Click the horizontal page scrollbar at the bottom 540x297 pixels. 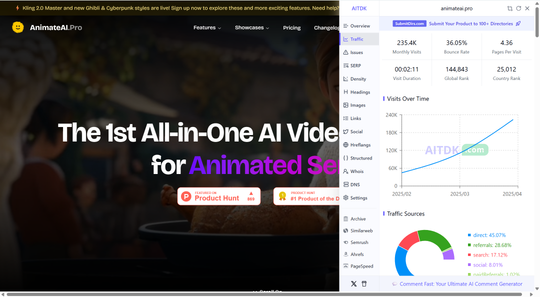pyautogui.click(x=265, y=294)
